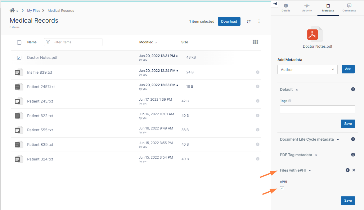Toggle the select all files checkbox

point(19,42)
